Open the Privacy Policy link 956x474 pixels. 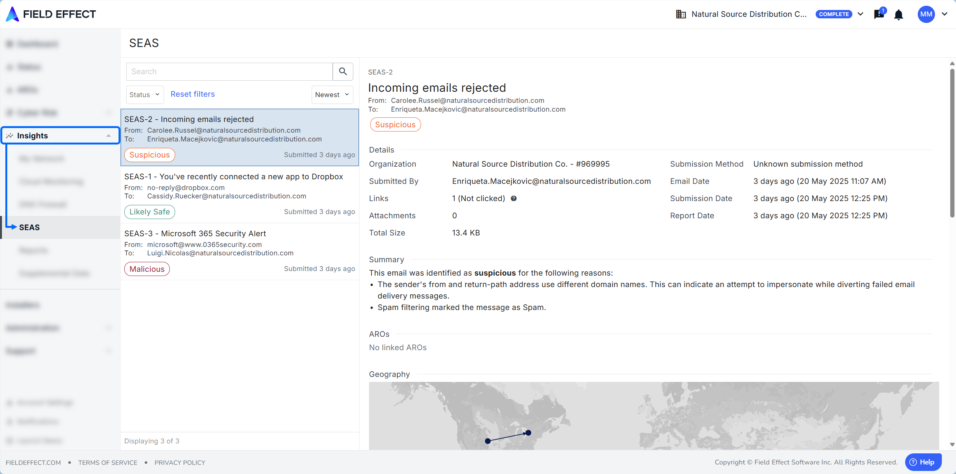click(x=180, y=463)
